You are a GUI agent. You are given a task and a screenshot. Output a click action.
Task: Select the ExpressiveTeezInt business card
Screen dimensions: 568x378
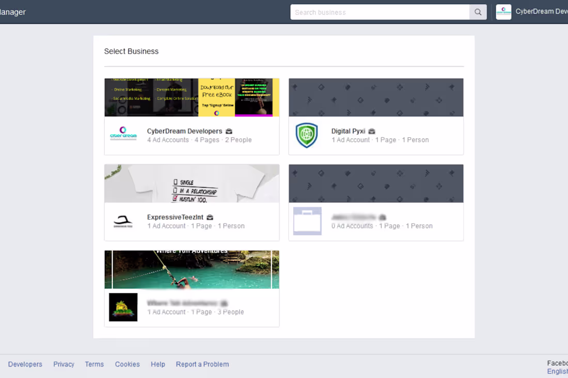192,202
